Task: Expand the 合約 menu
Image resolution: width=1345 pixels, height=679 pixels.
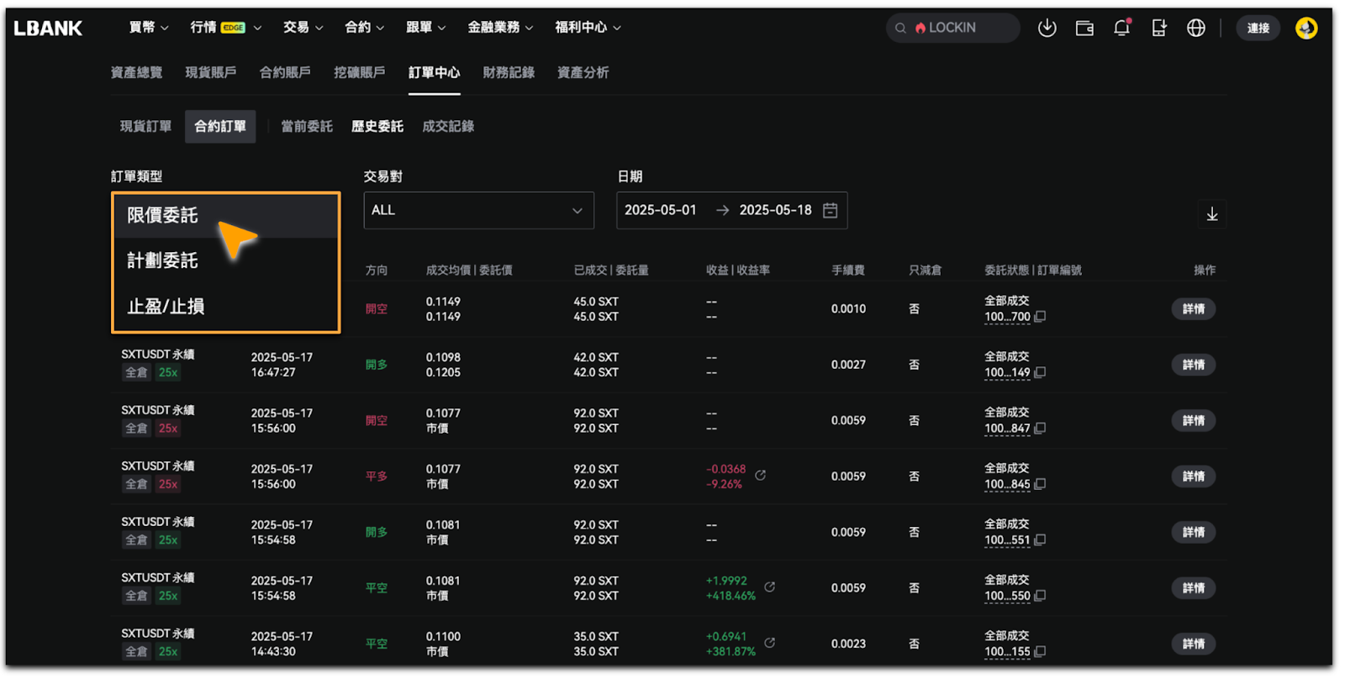Action: point(364,28)
